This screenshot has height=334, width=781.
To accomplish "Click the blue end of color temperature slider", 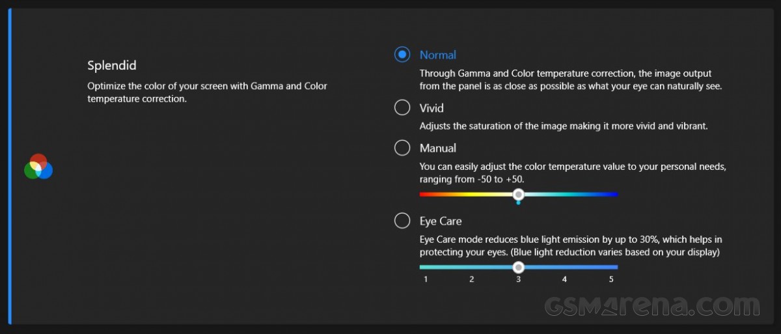I will click(x=614, y=194).
